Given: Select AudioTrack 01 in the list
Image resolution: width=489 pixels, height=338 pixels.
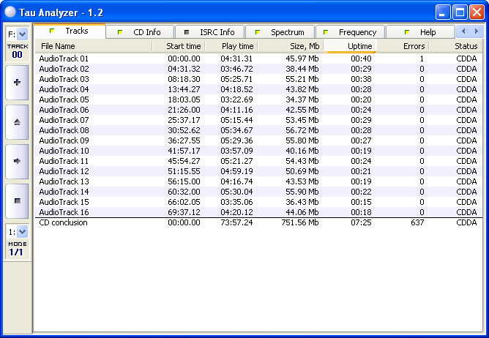Looking at the screenshot, I should click(64, 59).
